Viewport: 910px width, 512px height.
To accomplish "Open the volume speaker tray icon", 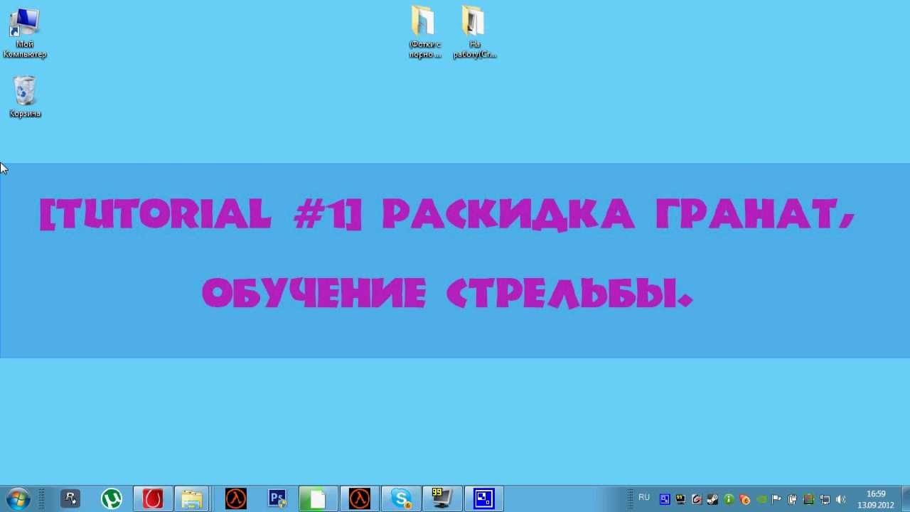I will pos(841,499).
